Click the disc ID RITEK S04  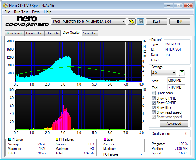tap(173, 49)
